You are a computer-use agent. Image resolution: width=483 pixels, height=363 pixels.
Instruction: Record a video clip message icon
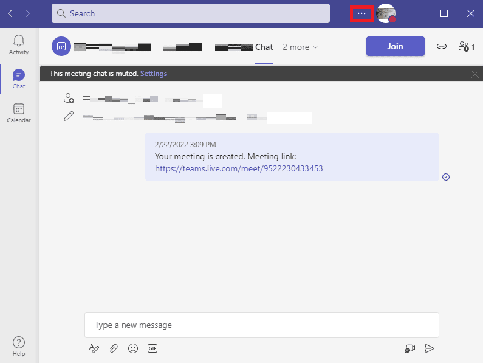click(x=410, y=348)
